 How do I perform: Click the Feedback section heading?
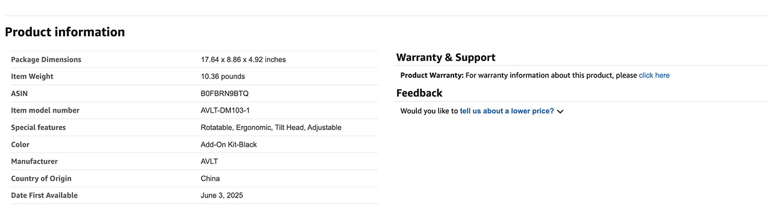[x=419, y=93]
